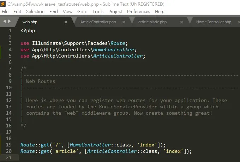Open the File menu
The width and height of the screenshot is (240, 162).
click(5, 12)
